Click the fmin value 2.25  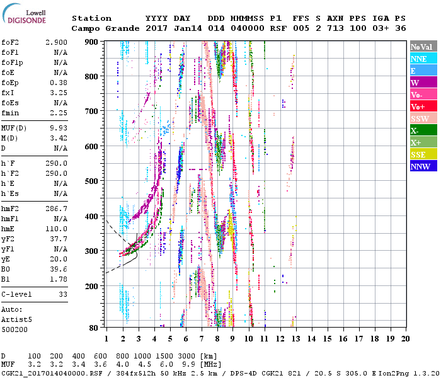[59, 113]
